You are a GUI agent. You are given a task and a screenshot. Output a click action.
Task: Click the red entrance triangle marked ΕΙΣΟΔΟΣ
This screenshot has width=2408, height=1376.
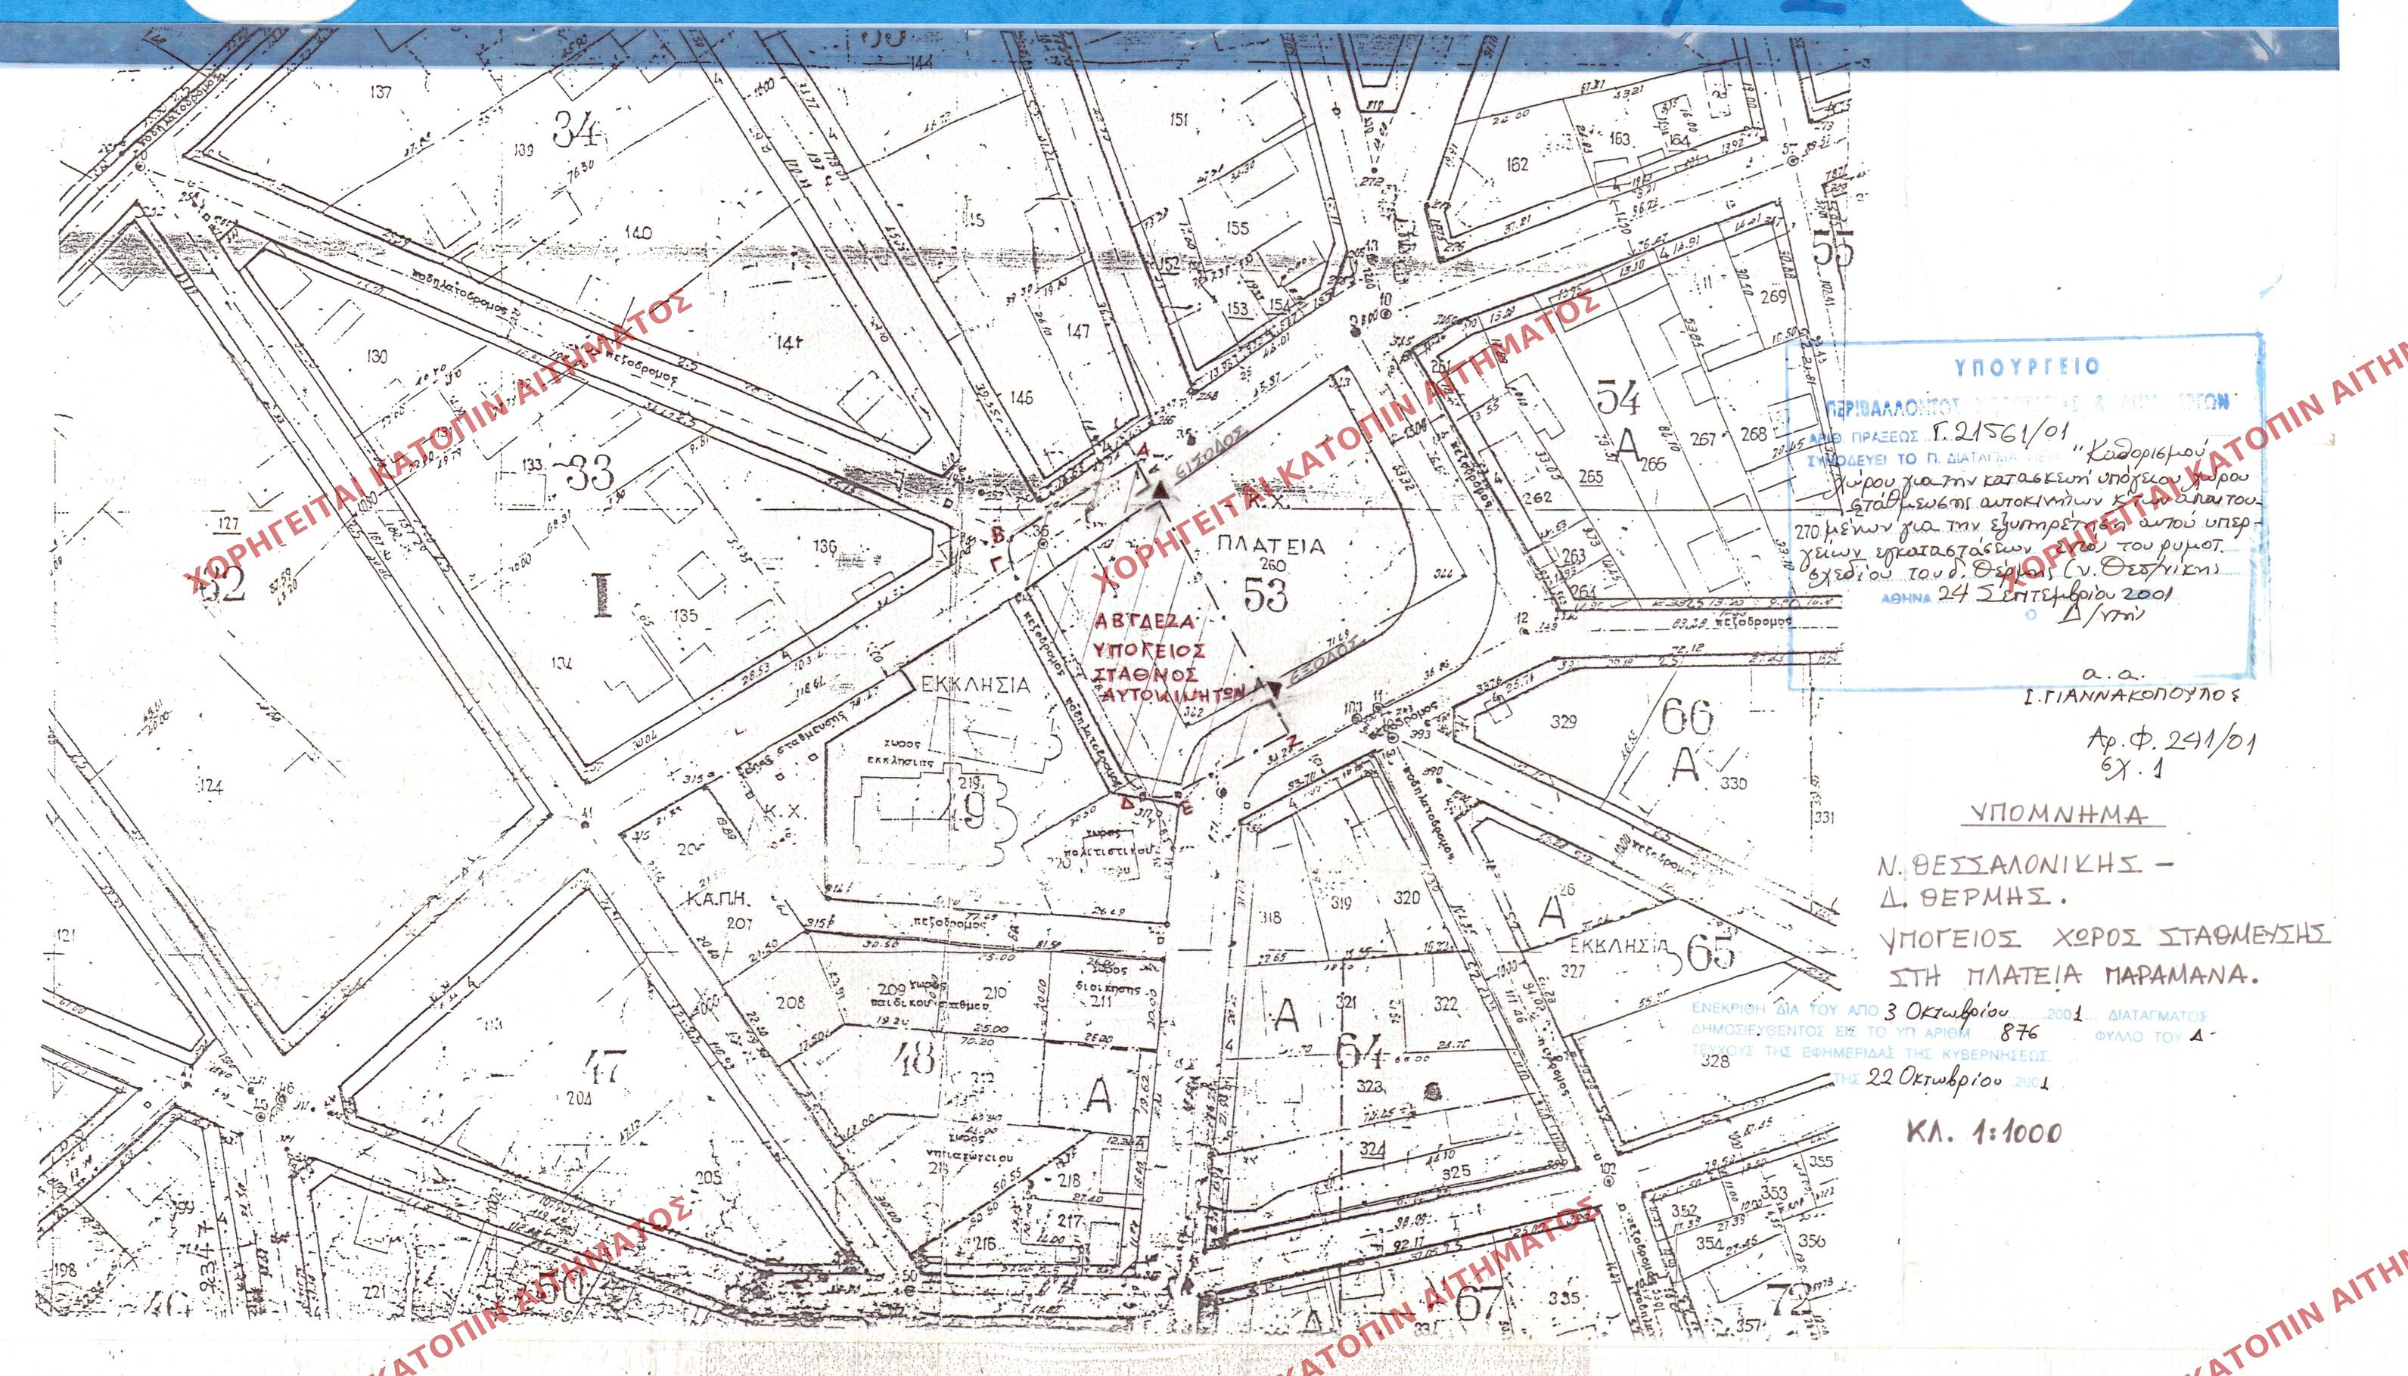(x=1161, y=490)
